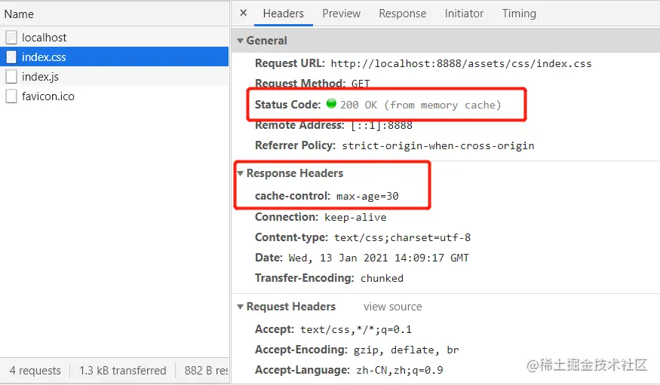Click the 200 OK from memory cache text
This screenshot has height=385, width=660.
click(420, 105)
